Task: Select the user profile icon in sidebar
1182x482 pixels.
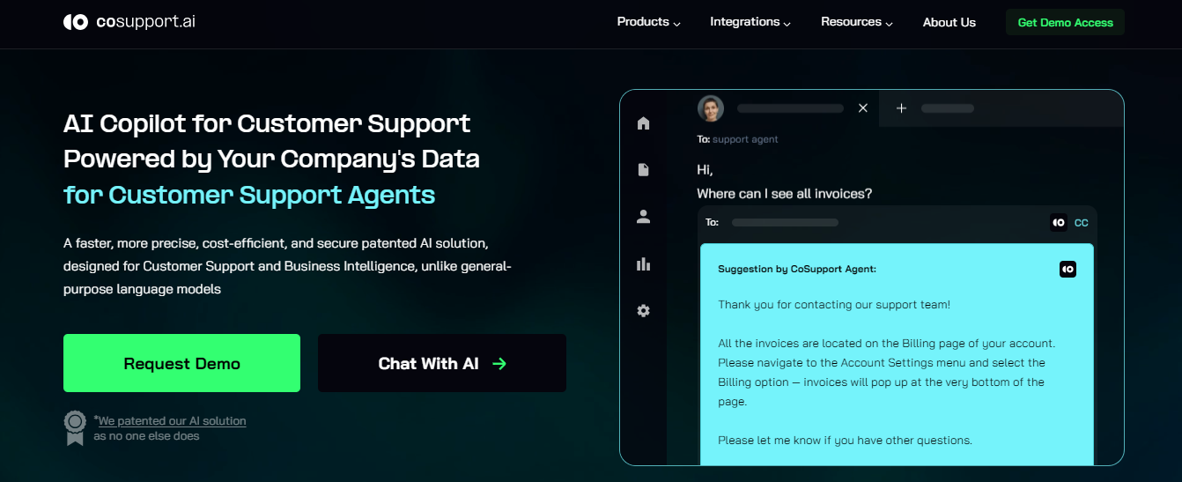Action: (x=643, y=217)
